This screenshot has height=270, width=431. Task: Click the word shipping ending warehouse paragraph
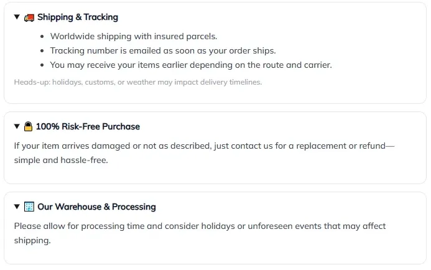32,240
